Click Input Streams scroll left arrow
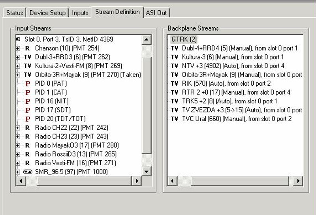 pyautogui.click(x=21, y=181)
